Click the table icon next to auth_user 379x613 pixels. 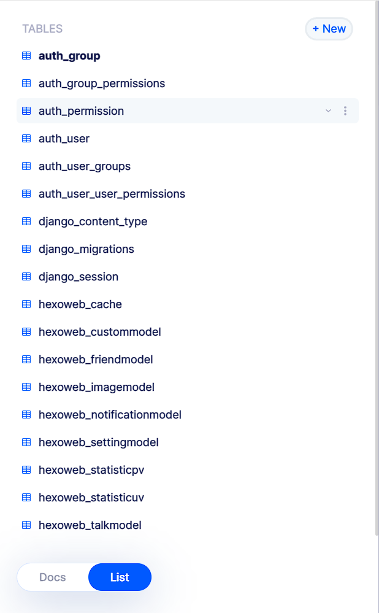26,138
